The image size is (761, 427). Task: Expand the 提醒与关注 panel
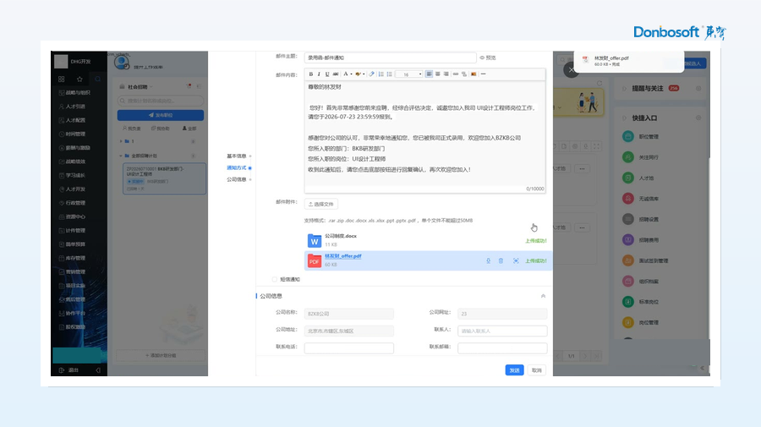(x=625, y=88)
